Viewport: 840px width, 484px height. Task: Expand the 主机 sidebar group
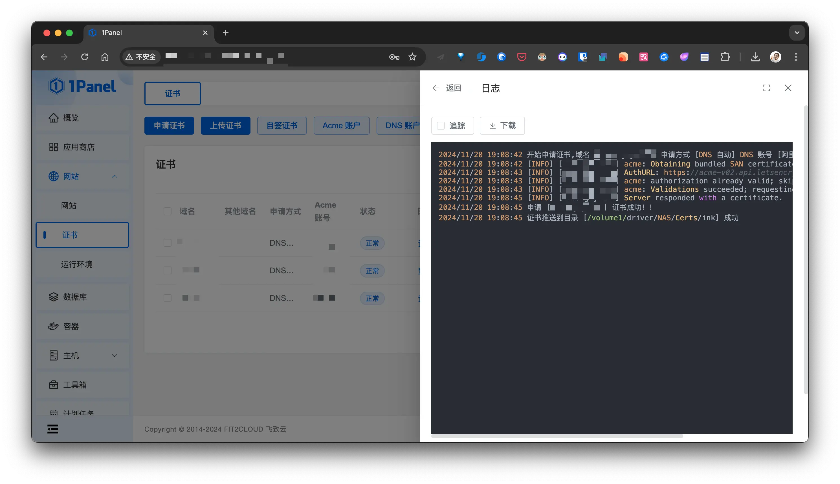[115, 355]
